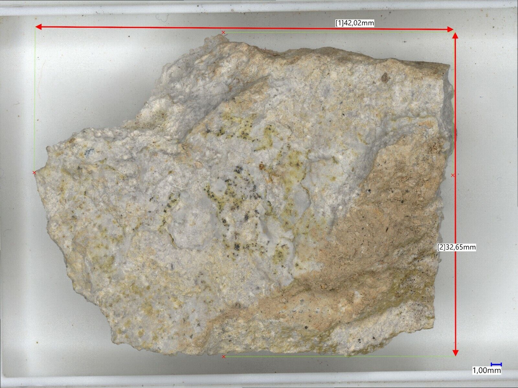This screenshot has width=518, height=388.
Task: Click right arrowhead of the horizontal measurement
Action: point(450,29)
